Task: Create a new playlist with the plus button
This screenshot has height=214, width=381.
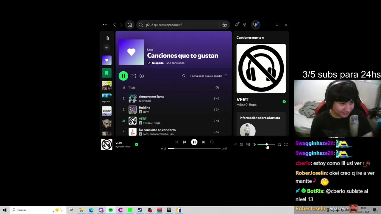Action: pyautogui.click(x=107, y=47)
